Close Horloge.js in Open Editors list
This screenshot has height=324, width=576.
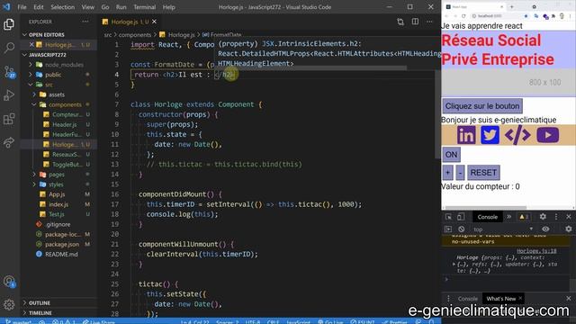(32, 44)
